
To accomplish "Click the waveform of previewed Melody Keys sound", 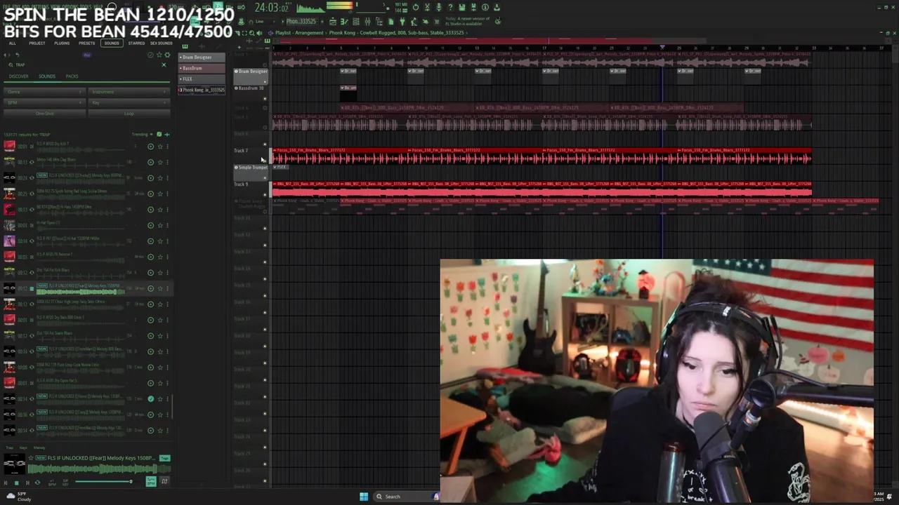I will [99, 469].
